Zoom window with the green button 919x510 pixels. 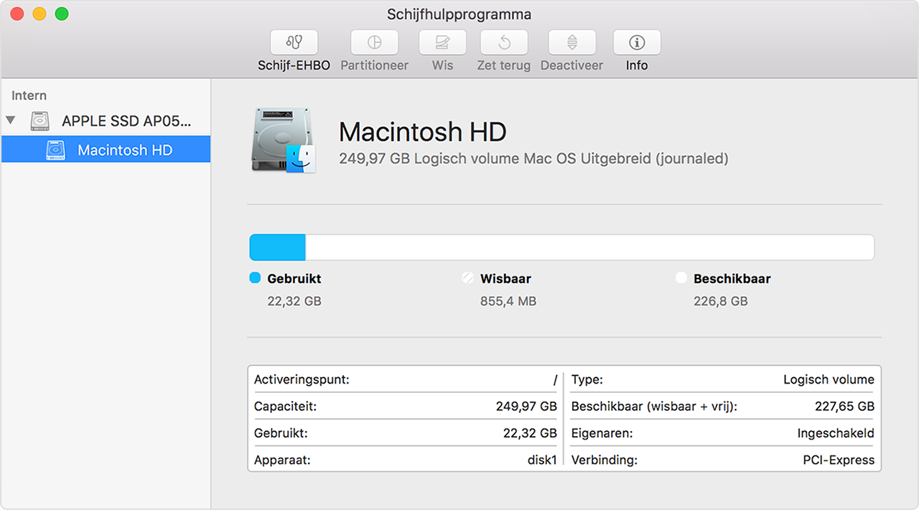point(62,14)
